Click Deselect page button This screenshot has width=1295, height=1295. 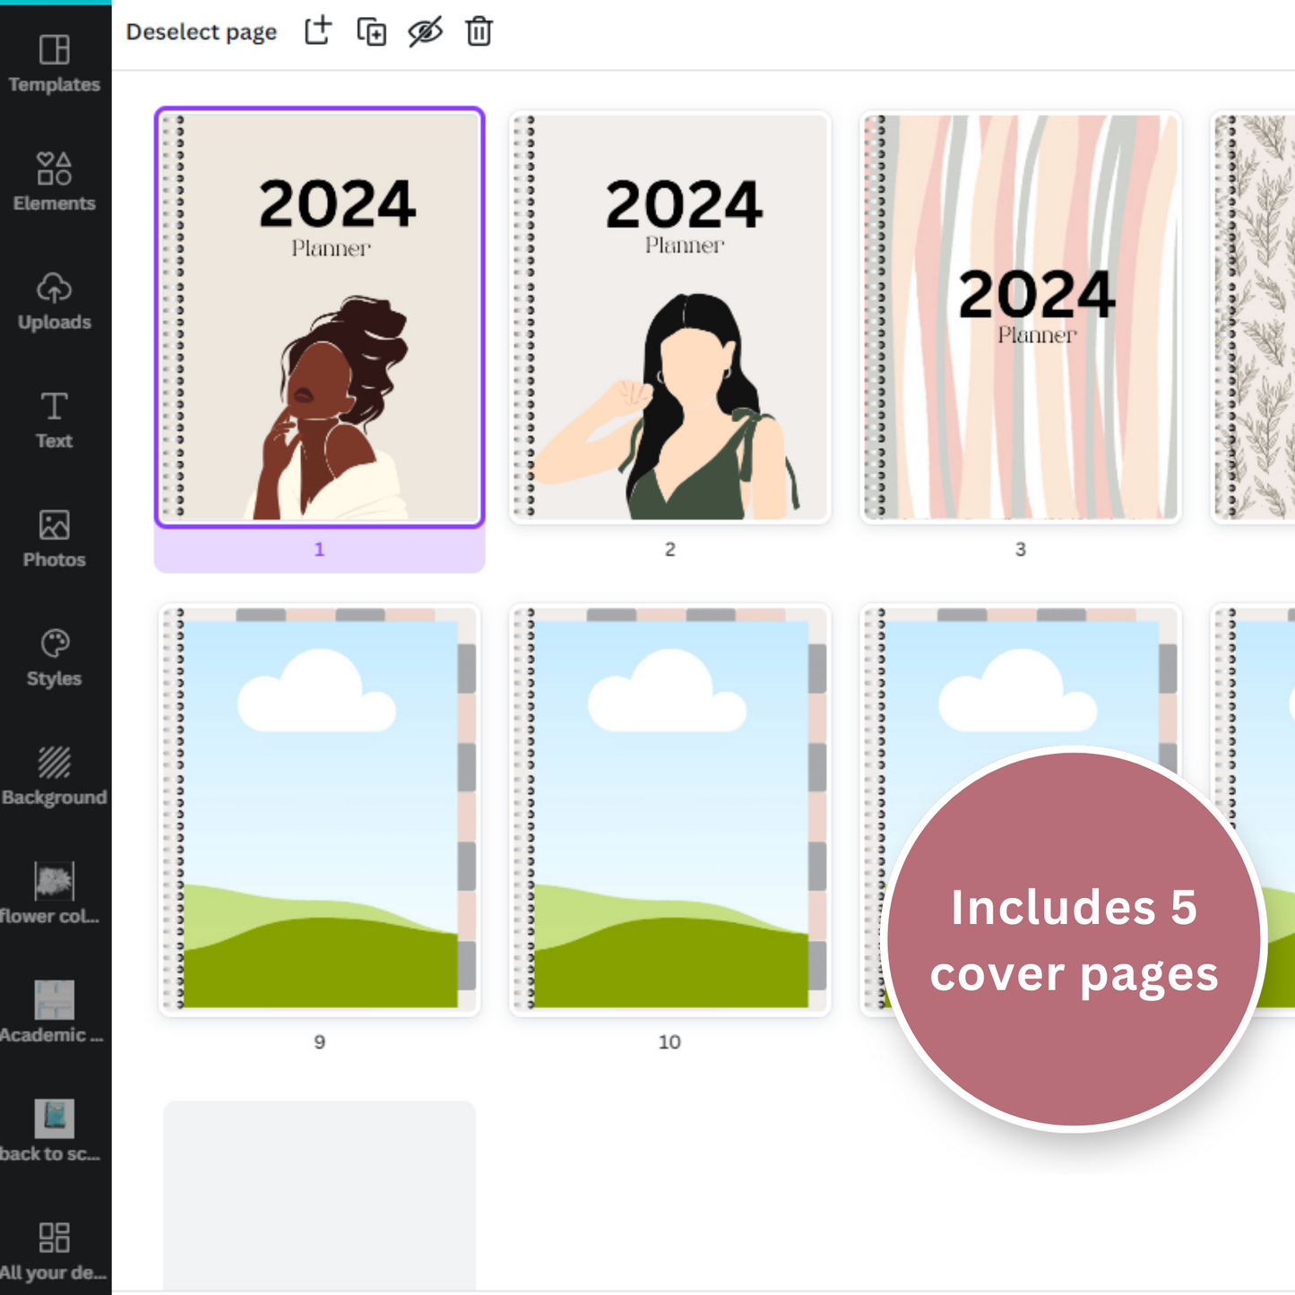pyautogui.click(x=202, y=32)
